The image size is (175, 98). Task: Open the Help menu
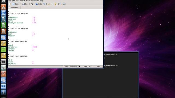(x=41, y=1)
